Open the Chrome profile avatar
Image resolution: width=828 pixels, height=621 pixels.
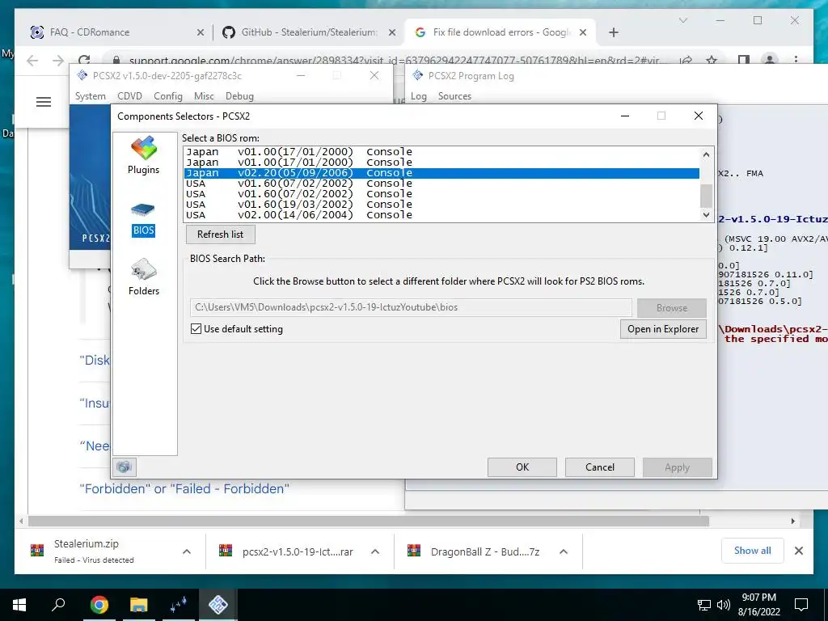(x=770, y=60)
